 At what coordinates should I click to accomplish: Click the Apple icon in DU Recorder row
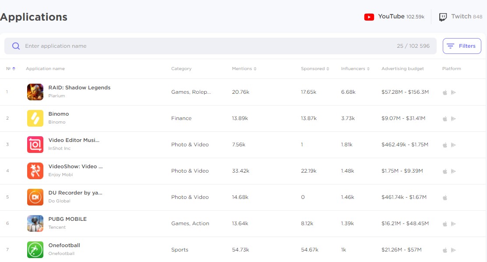coord(445,197)
